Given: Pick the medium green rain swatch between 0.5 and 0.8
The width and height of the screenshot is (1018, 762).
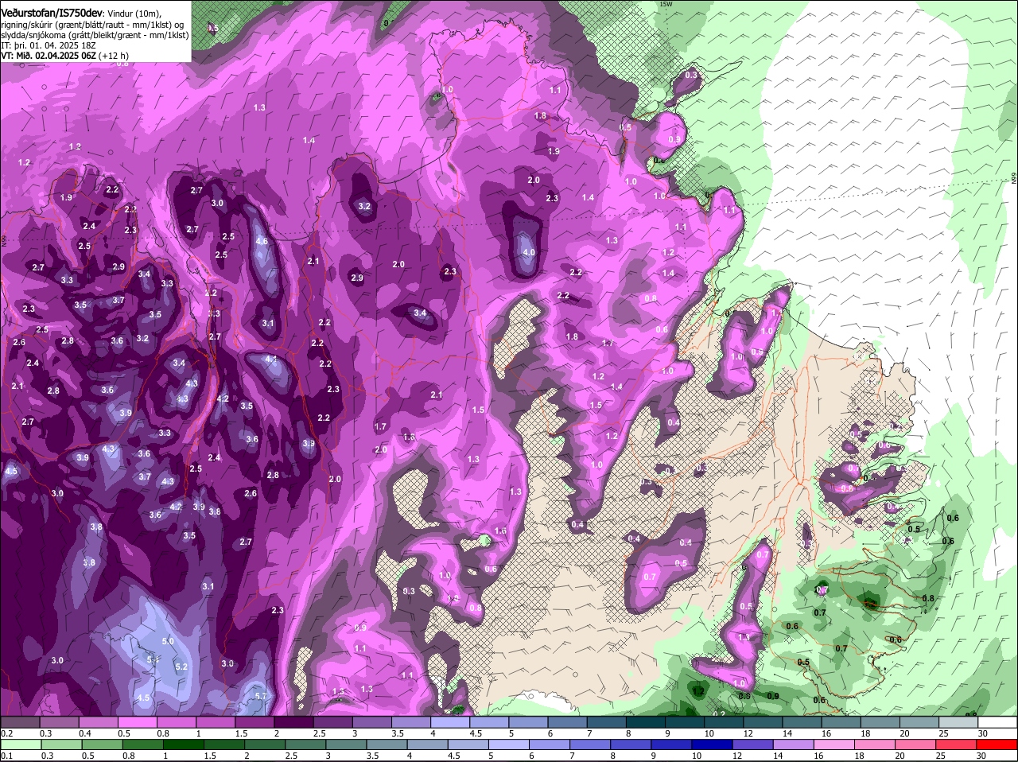Looking at the screenshot, I should tap(102, 745).
